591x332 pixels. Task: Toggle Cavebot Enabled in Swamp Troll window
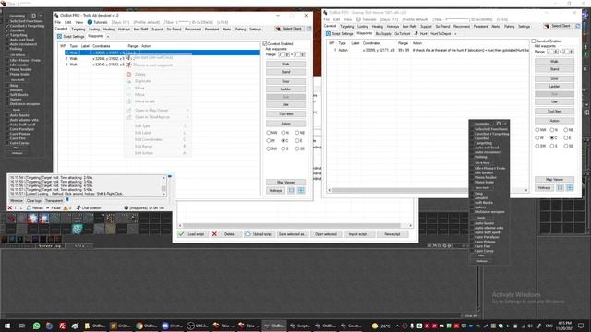pyautogui.click(x=547, y=41)
